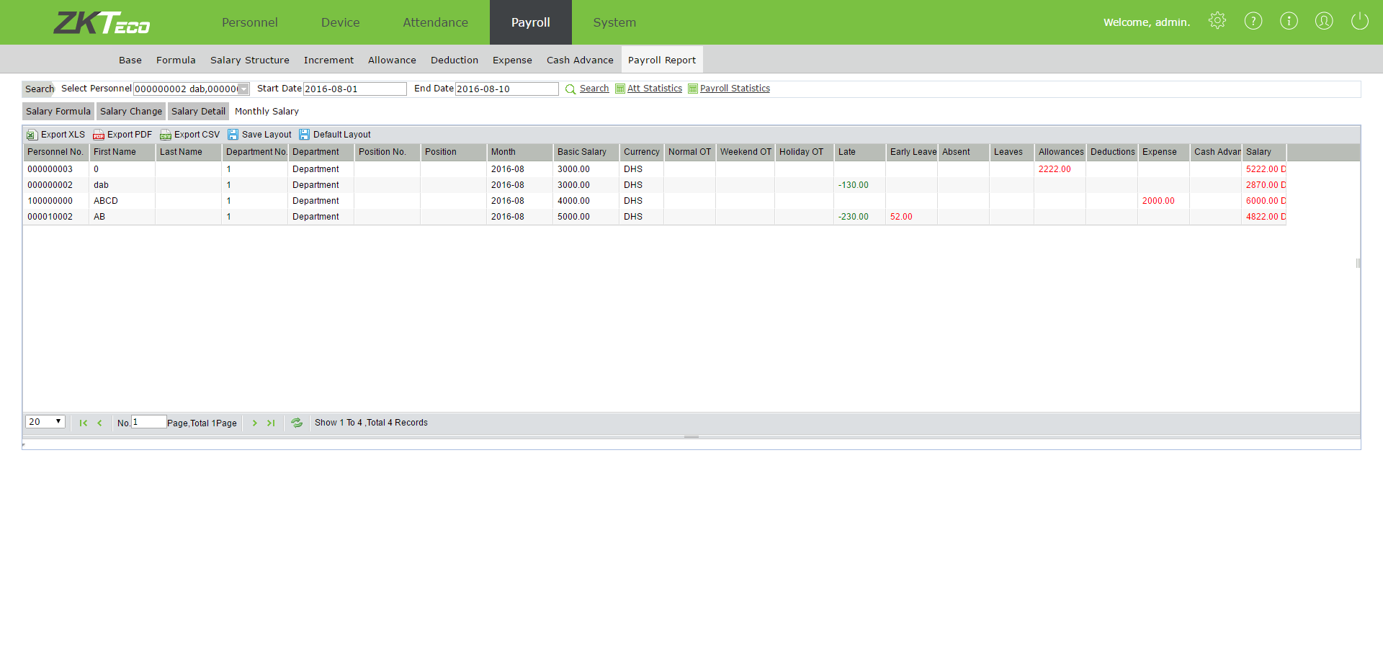Open the Salary Structure submenu
The image size is (1383, 656).
point(249,60)
